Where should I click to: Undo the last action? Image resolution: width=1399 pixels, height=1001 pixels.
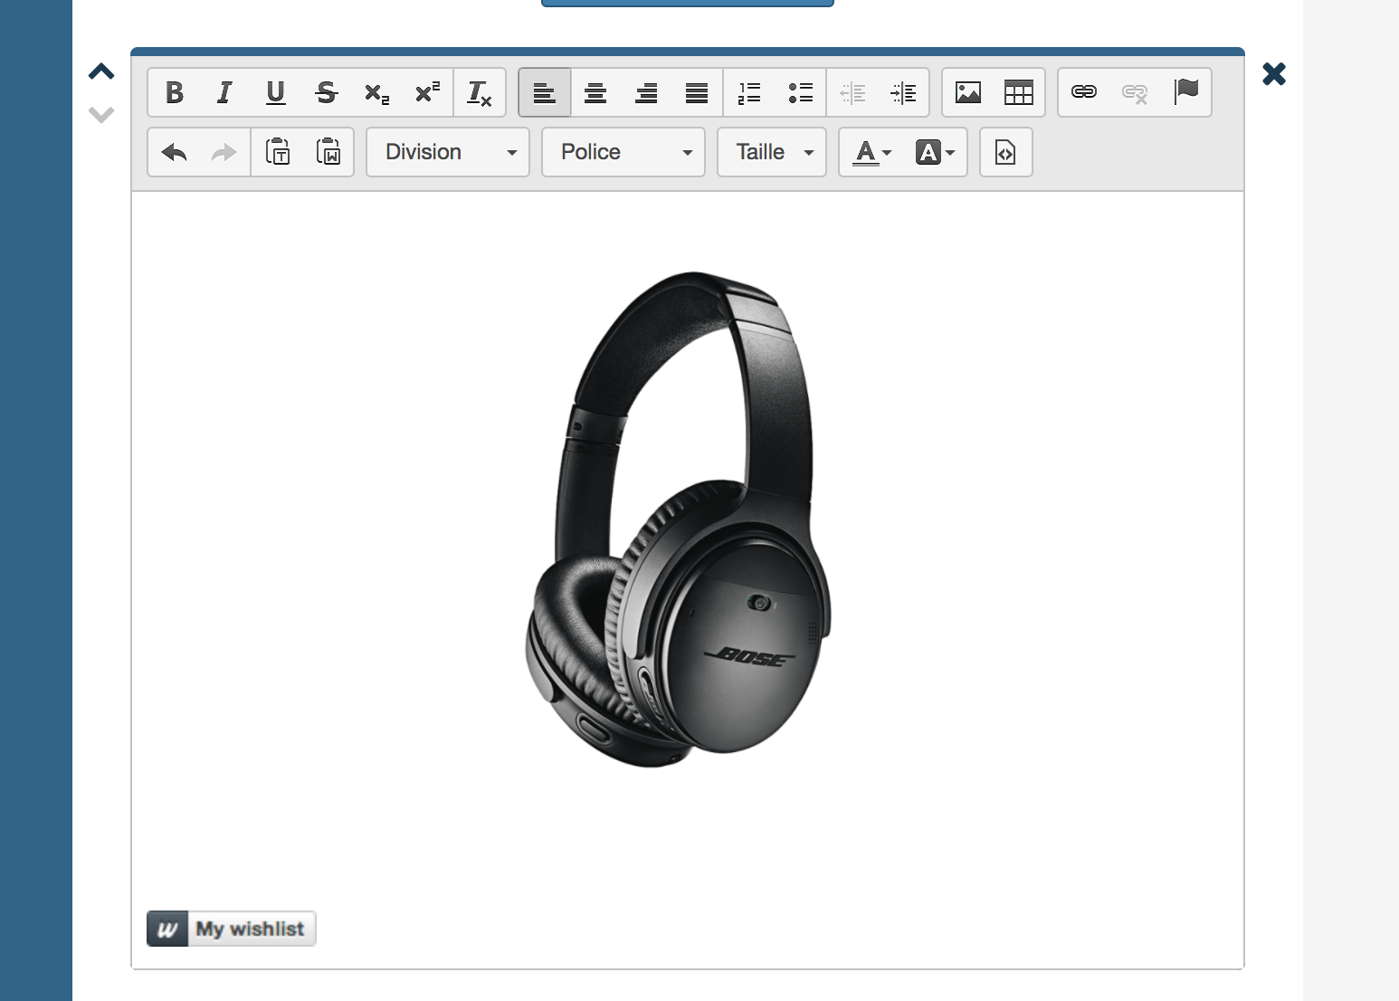(175, 152)
